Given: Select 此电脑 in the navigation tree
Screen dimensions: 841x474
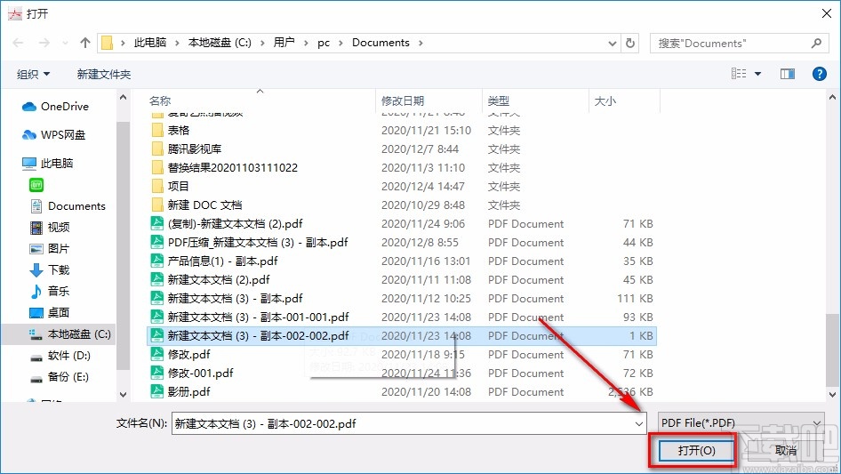Looking at the screenshot, I should (48, 164).
